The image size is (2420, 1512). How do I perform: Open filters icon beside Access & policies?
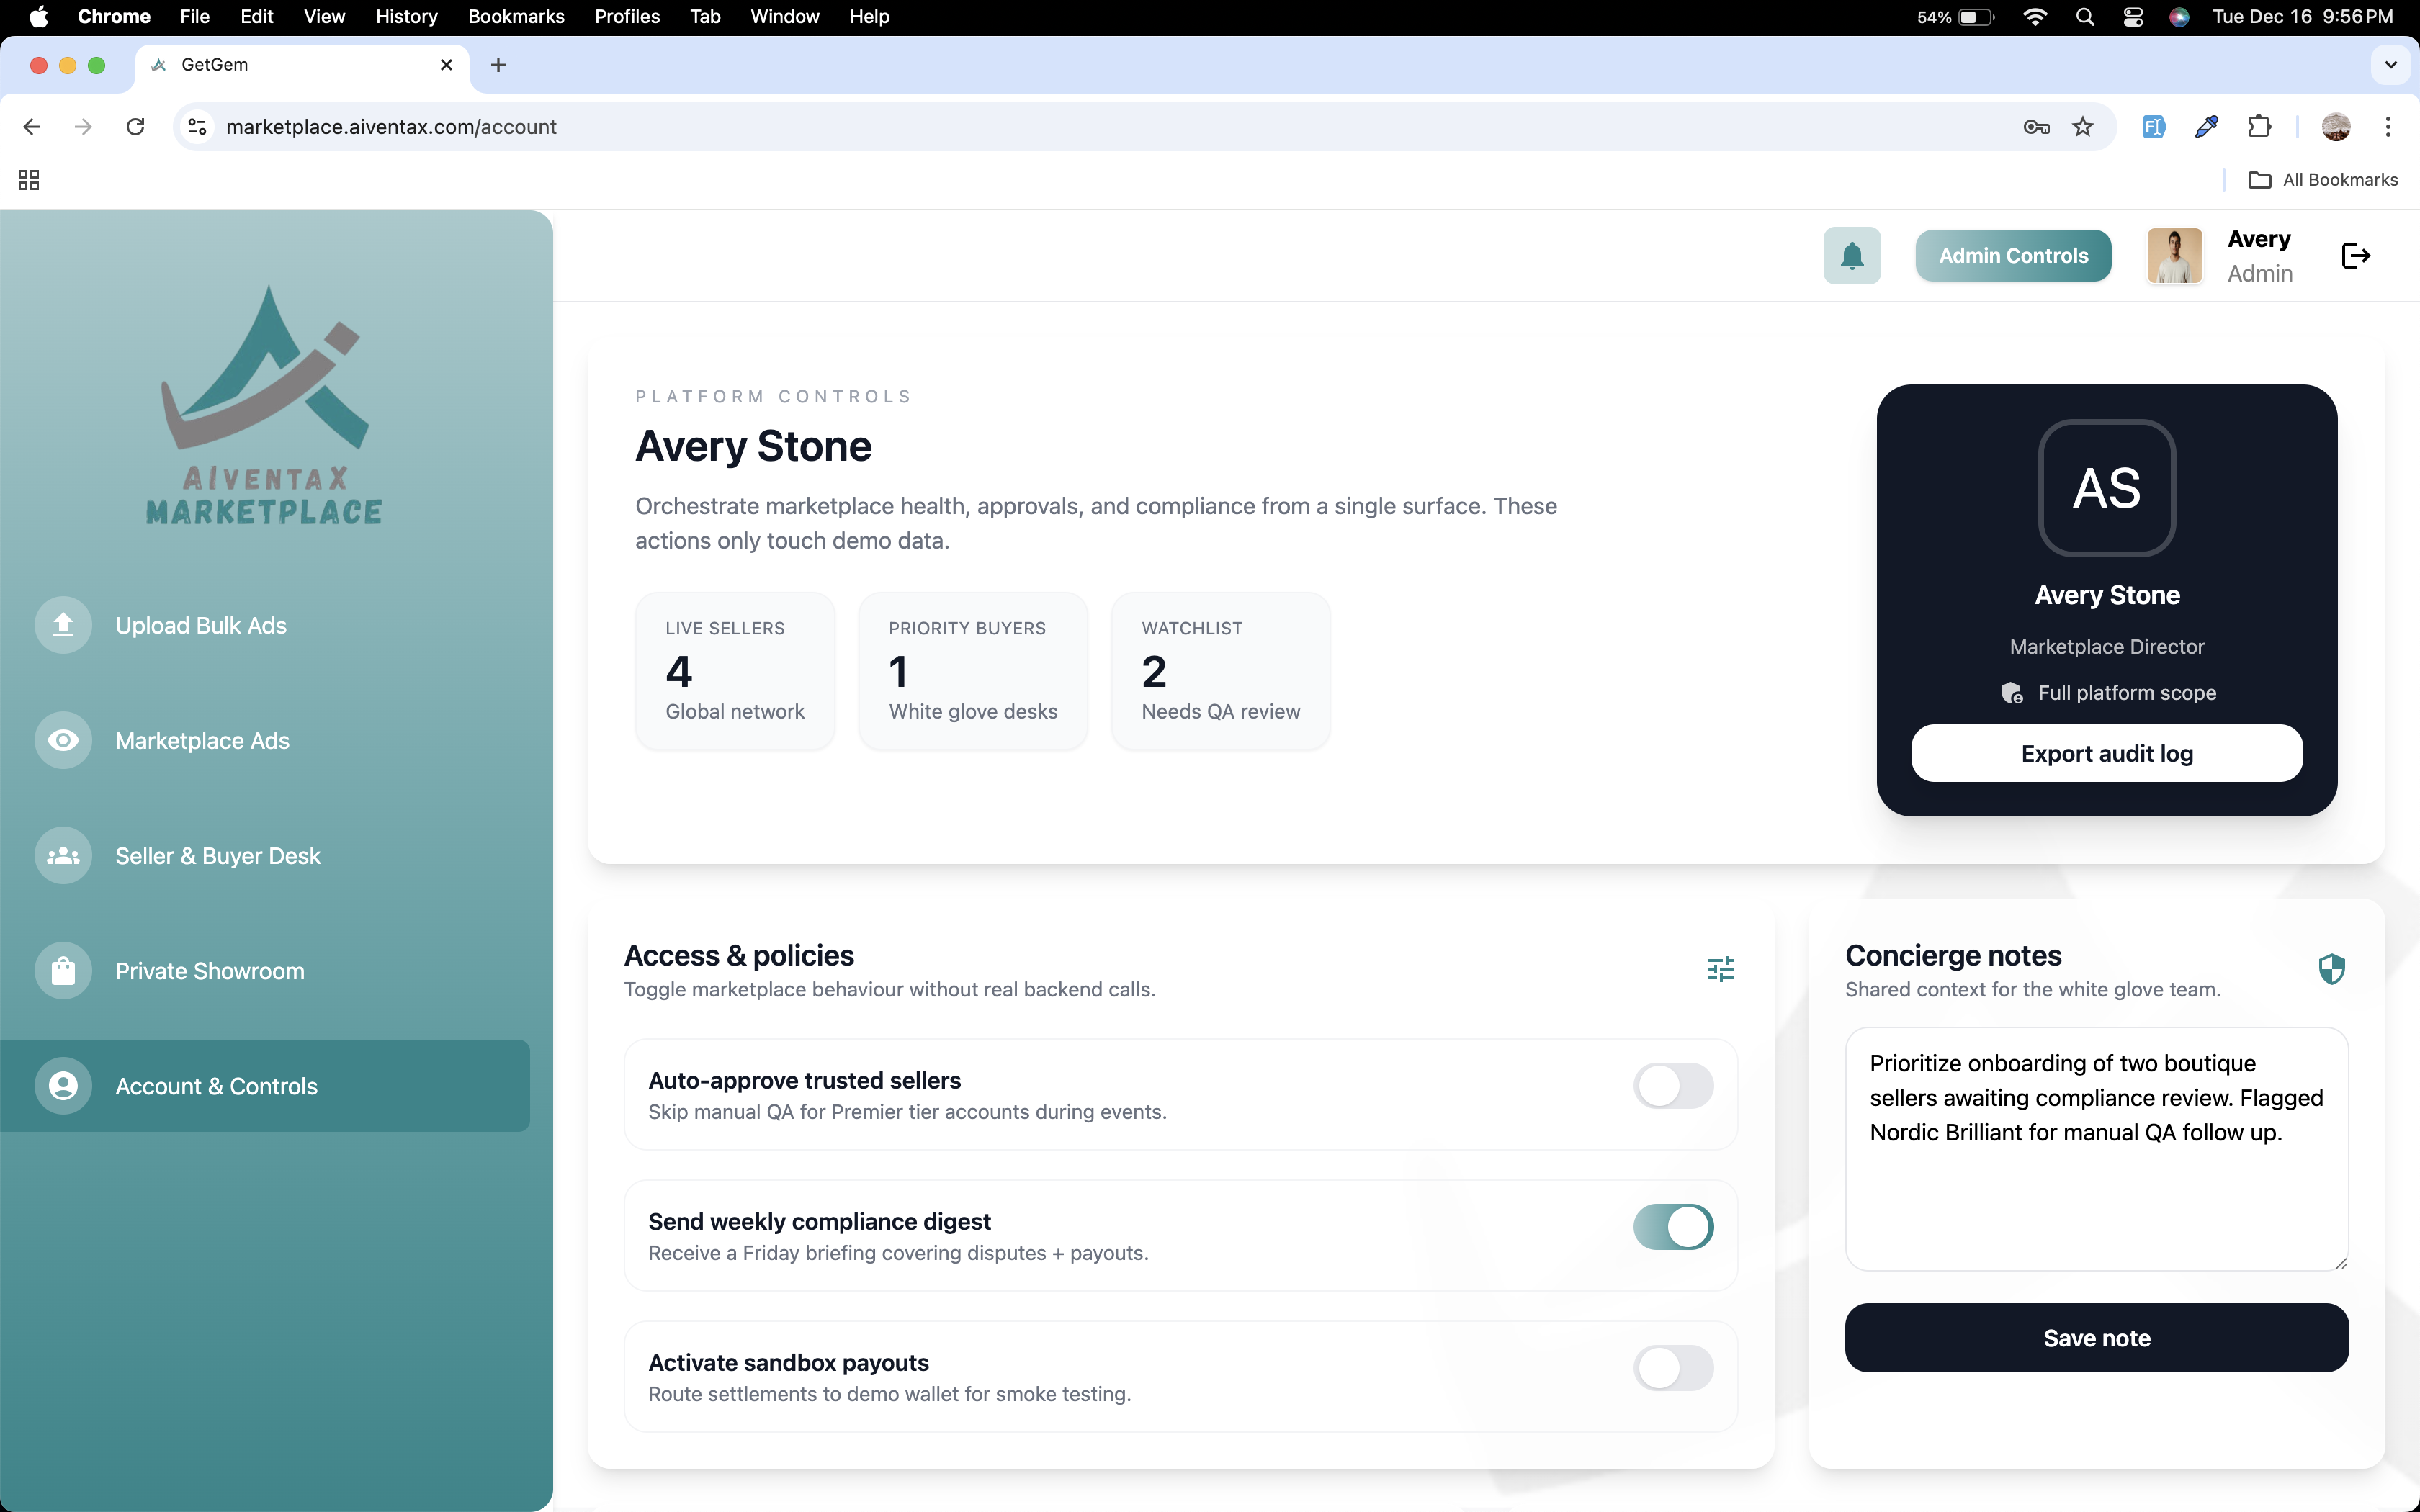pyautogui.click(x=1720, y=968)
